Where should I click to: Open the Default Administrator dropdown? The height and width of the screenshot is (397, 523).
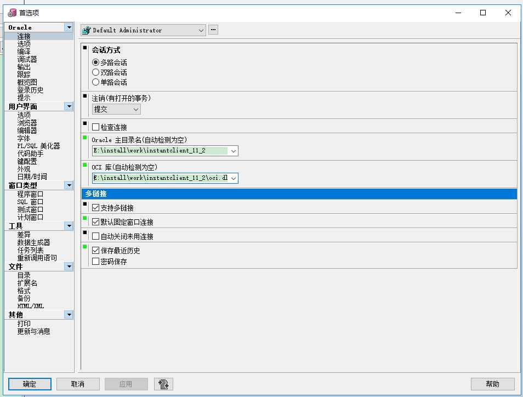pos(201,30)
